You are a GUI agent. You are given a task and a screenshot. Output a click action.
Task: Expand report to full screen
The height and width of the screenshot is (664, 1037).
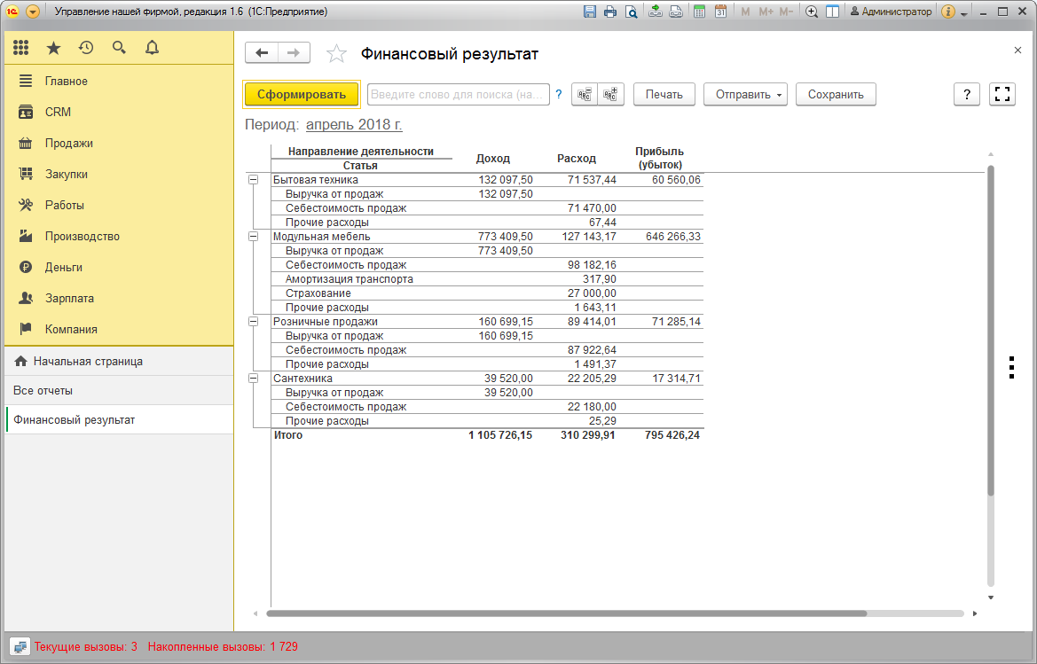click(x=1002, y=95)
